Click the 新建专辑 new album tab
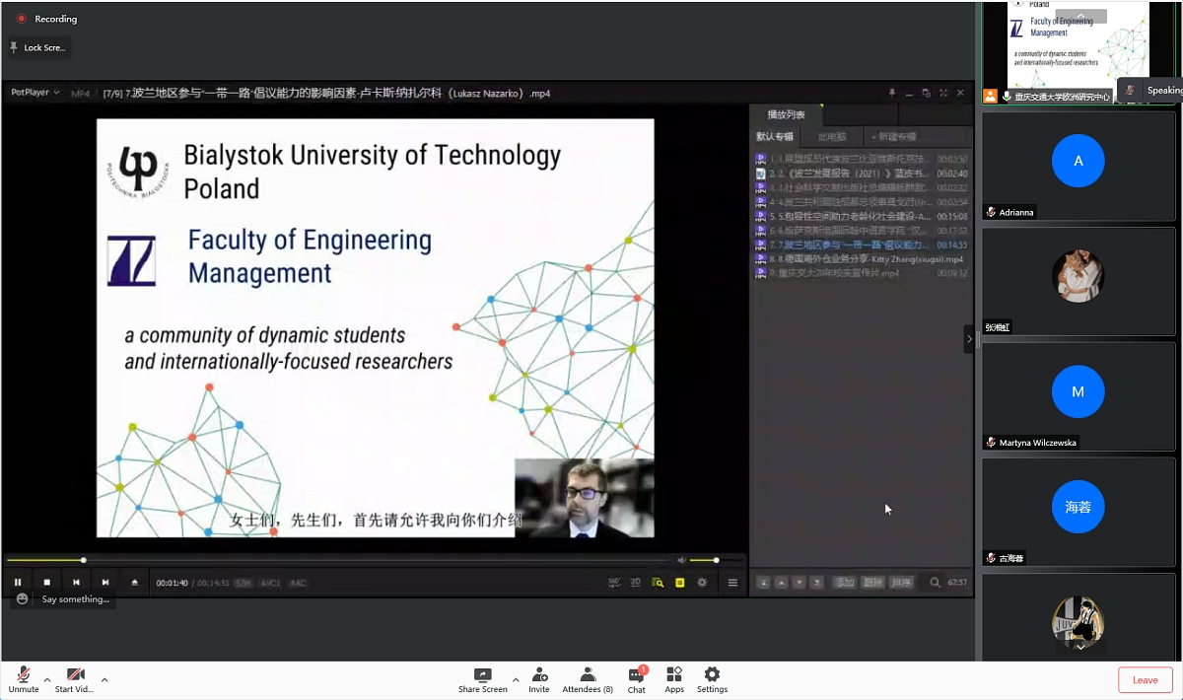Screen dimensions: 1183x700 click(893, 137)
